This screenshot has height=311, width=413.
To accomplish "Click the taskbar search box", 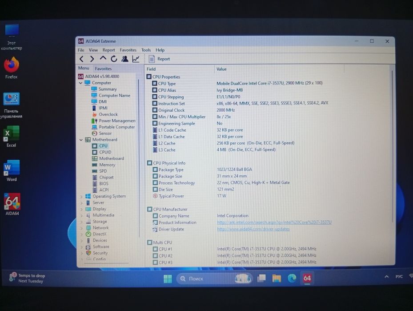I will coord(215,279).
